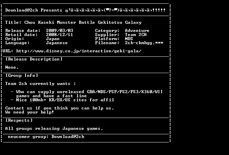
Task: Open the disney.co.jp geki-gala URL
Action: coord(79,51)
